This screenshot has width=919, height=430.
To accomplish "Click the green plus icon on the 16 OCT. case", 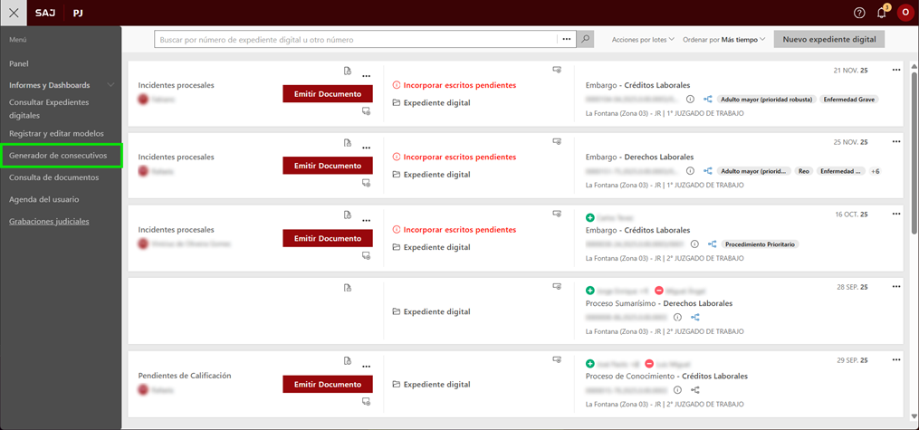I will (590, 218).
